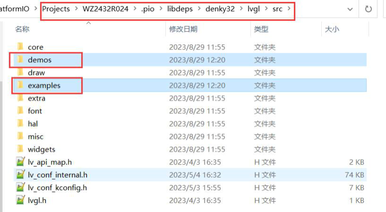Screen dimensions: 386x212
Task: Click the 文件夹 type of the core row
Action: (x=264, y=47)
